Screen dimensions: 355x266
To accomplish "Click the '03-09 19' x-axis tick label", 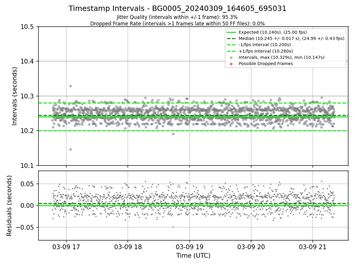I will click(x=189, y=247).
